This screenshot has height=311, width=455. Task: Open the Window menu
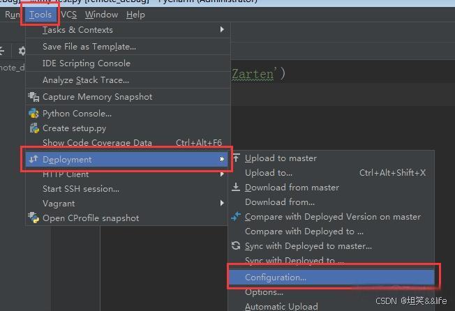pos(101,15)
